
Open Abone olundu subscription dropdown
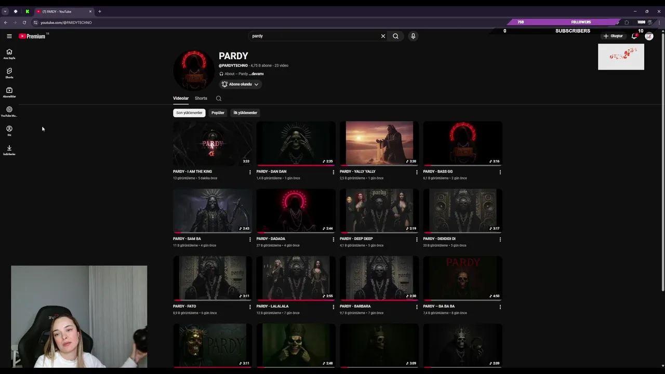click(240, 84)
